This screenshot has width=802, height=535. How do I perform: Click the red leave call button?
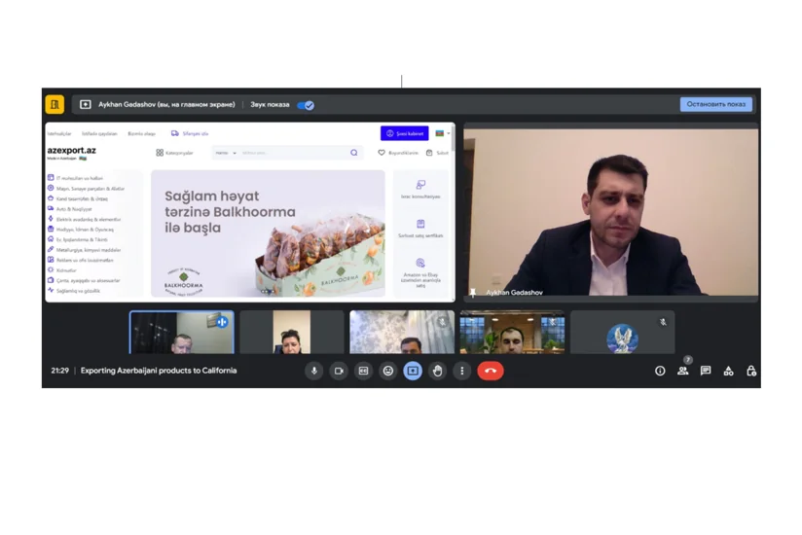490,371
